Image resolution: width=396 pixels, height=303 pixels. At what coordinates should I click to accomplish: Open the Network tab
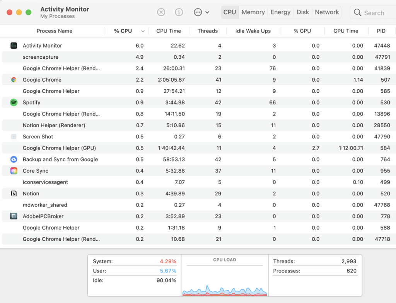pyautogui.click(x=327, y=12)
